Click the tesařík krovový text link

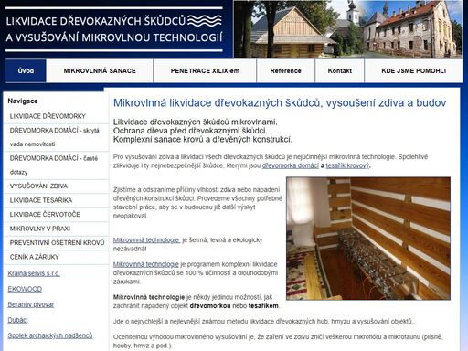(347, 165)
